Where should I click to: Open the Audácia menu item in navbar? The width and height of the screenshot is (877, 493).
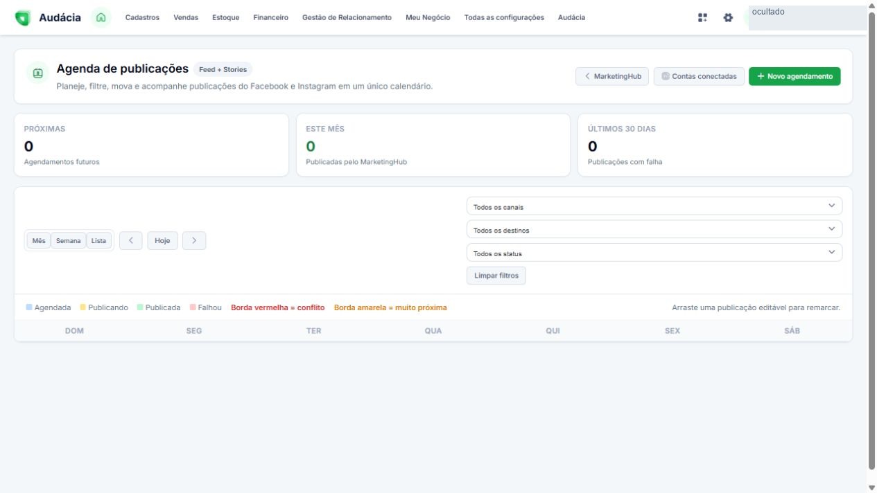click(571, 18)
